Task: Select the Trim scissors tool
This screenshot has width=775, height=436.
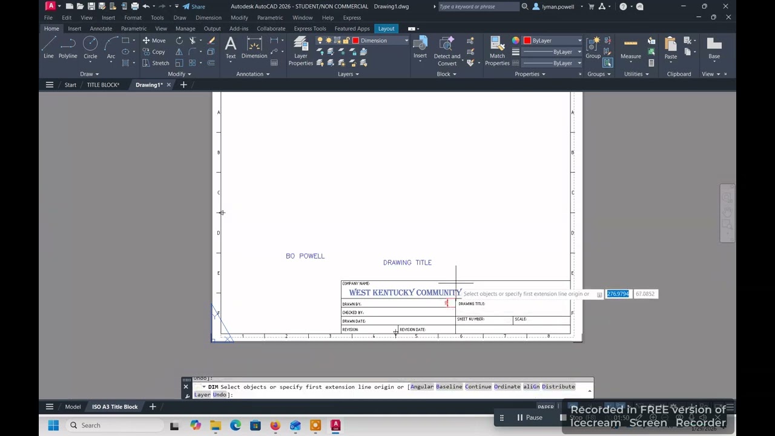Action: (193, 41)
